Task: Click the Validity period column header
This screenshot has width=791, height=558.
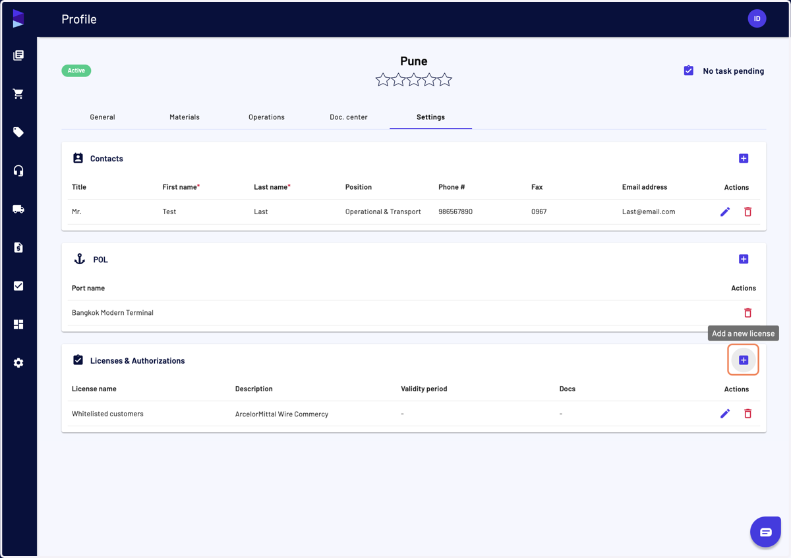Action: [x=424, y=389]
